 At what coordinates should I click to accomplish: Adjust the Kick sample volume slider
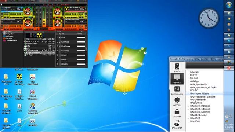(x=81, y=37)
